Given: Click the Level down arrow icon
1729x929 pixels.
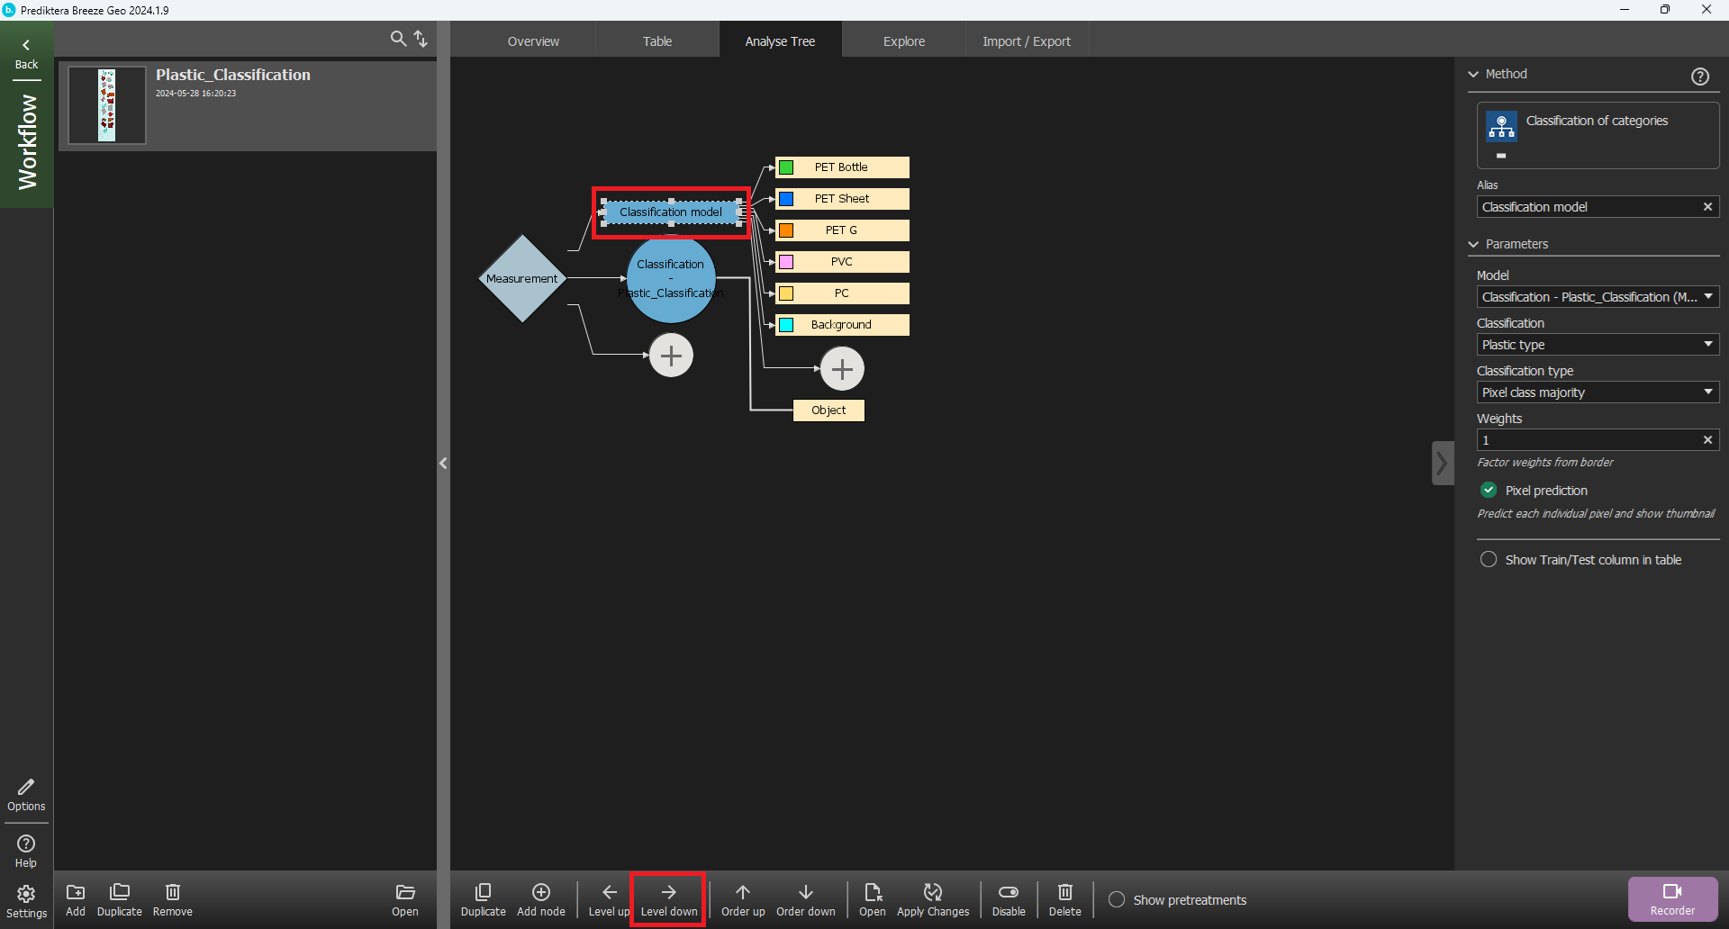Looking at the screenshot, I should point(668,892).
